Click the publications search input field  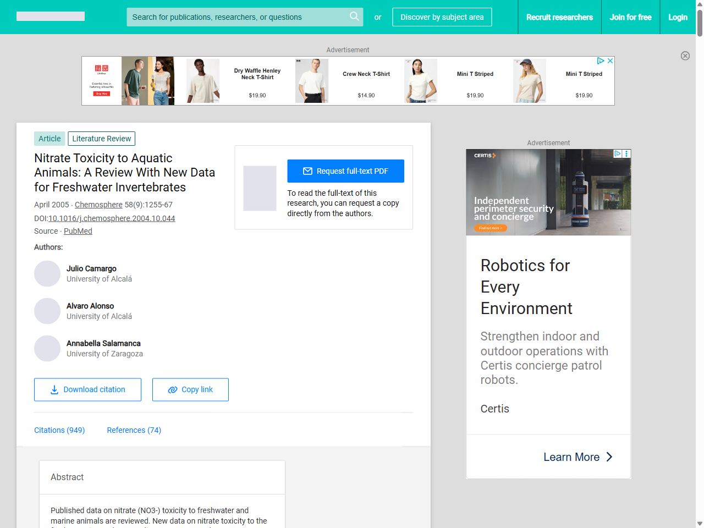(x=237, y=17)
